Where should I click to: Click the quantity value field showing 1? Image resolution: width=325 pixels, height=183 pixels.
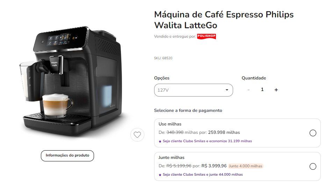coord(262,90)
